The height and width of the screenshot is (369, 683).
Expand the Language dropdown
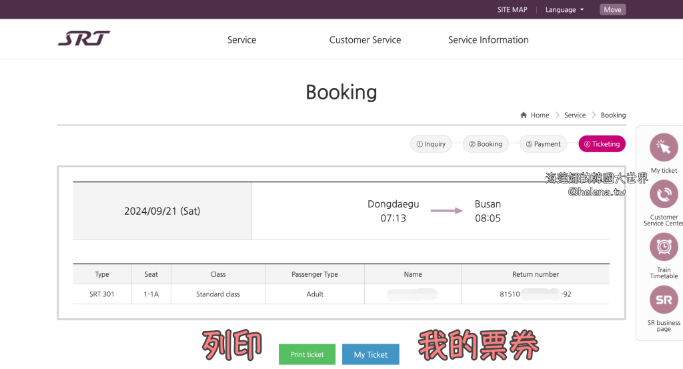(564, 9)
